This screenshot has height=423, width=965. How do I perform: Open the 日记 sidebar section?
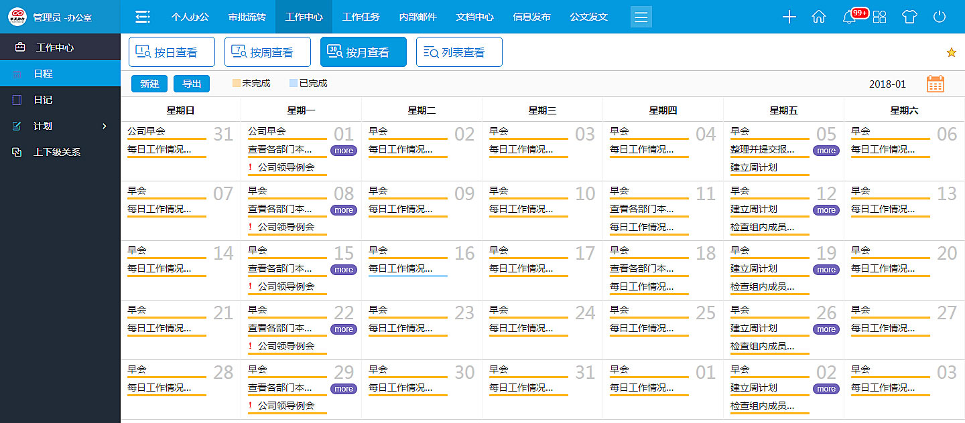coord(42,100)
